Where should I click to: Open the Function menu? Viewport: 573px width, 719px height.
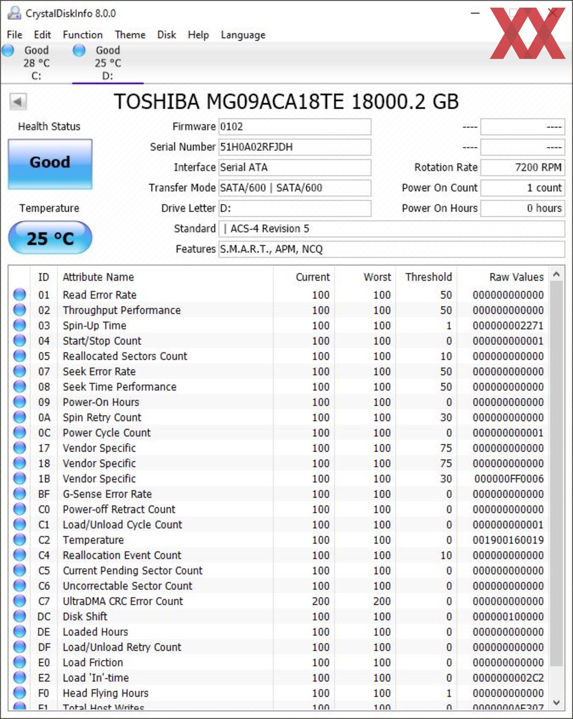coord(83,35)
